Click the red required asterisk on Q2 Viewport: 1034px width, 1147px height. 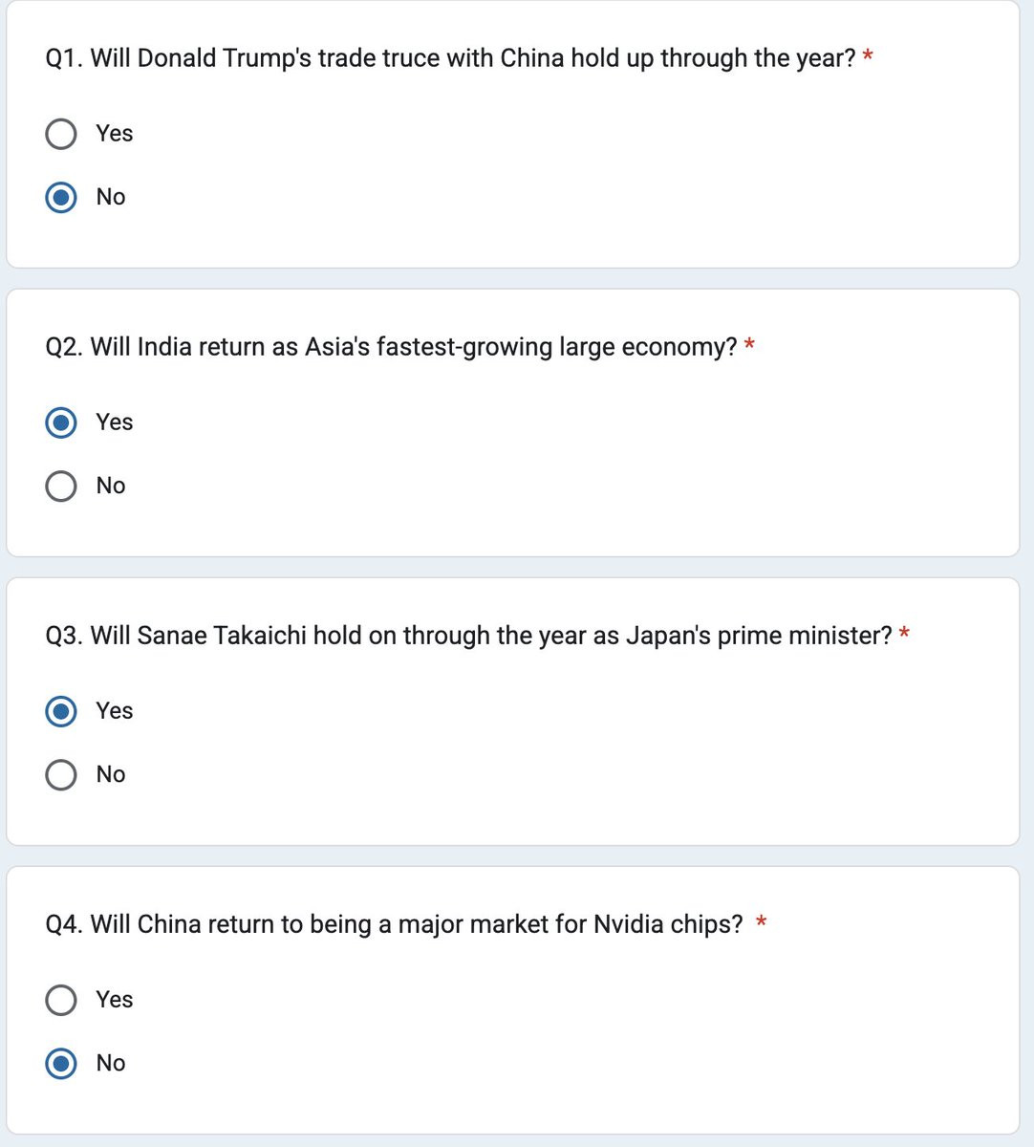pos(749,345)
